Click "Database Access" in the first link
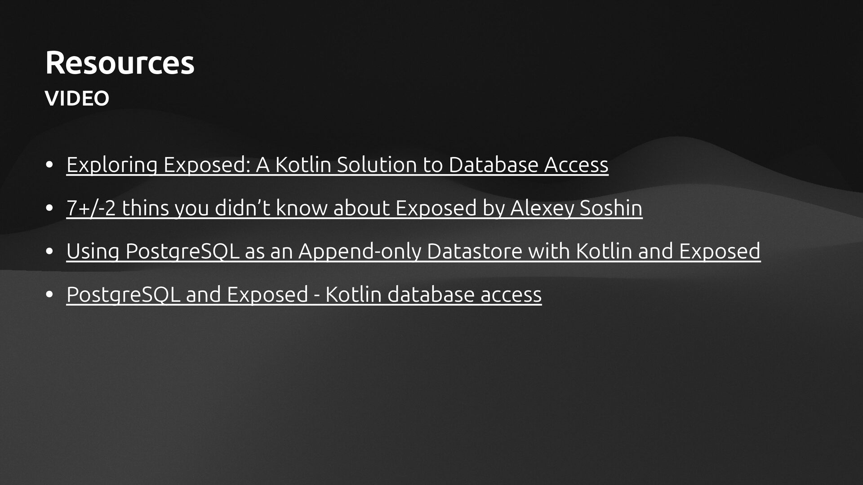Image resolution: width=863 pixels, height=485 pixels. 528,164
